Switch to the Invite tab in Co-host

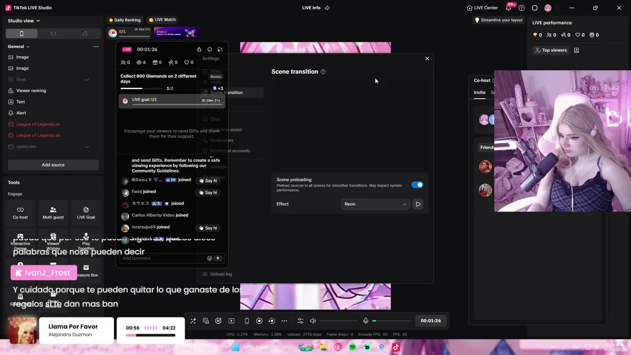coord(480,93)
